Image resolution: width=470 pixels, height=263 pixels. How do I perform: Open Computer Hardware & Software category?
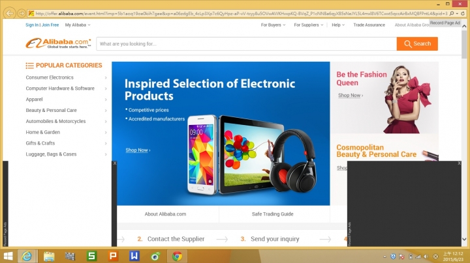pos(60,89)
